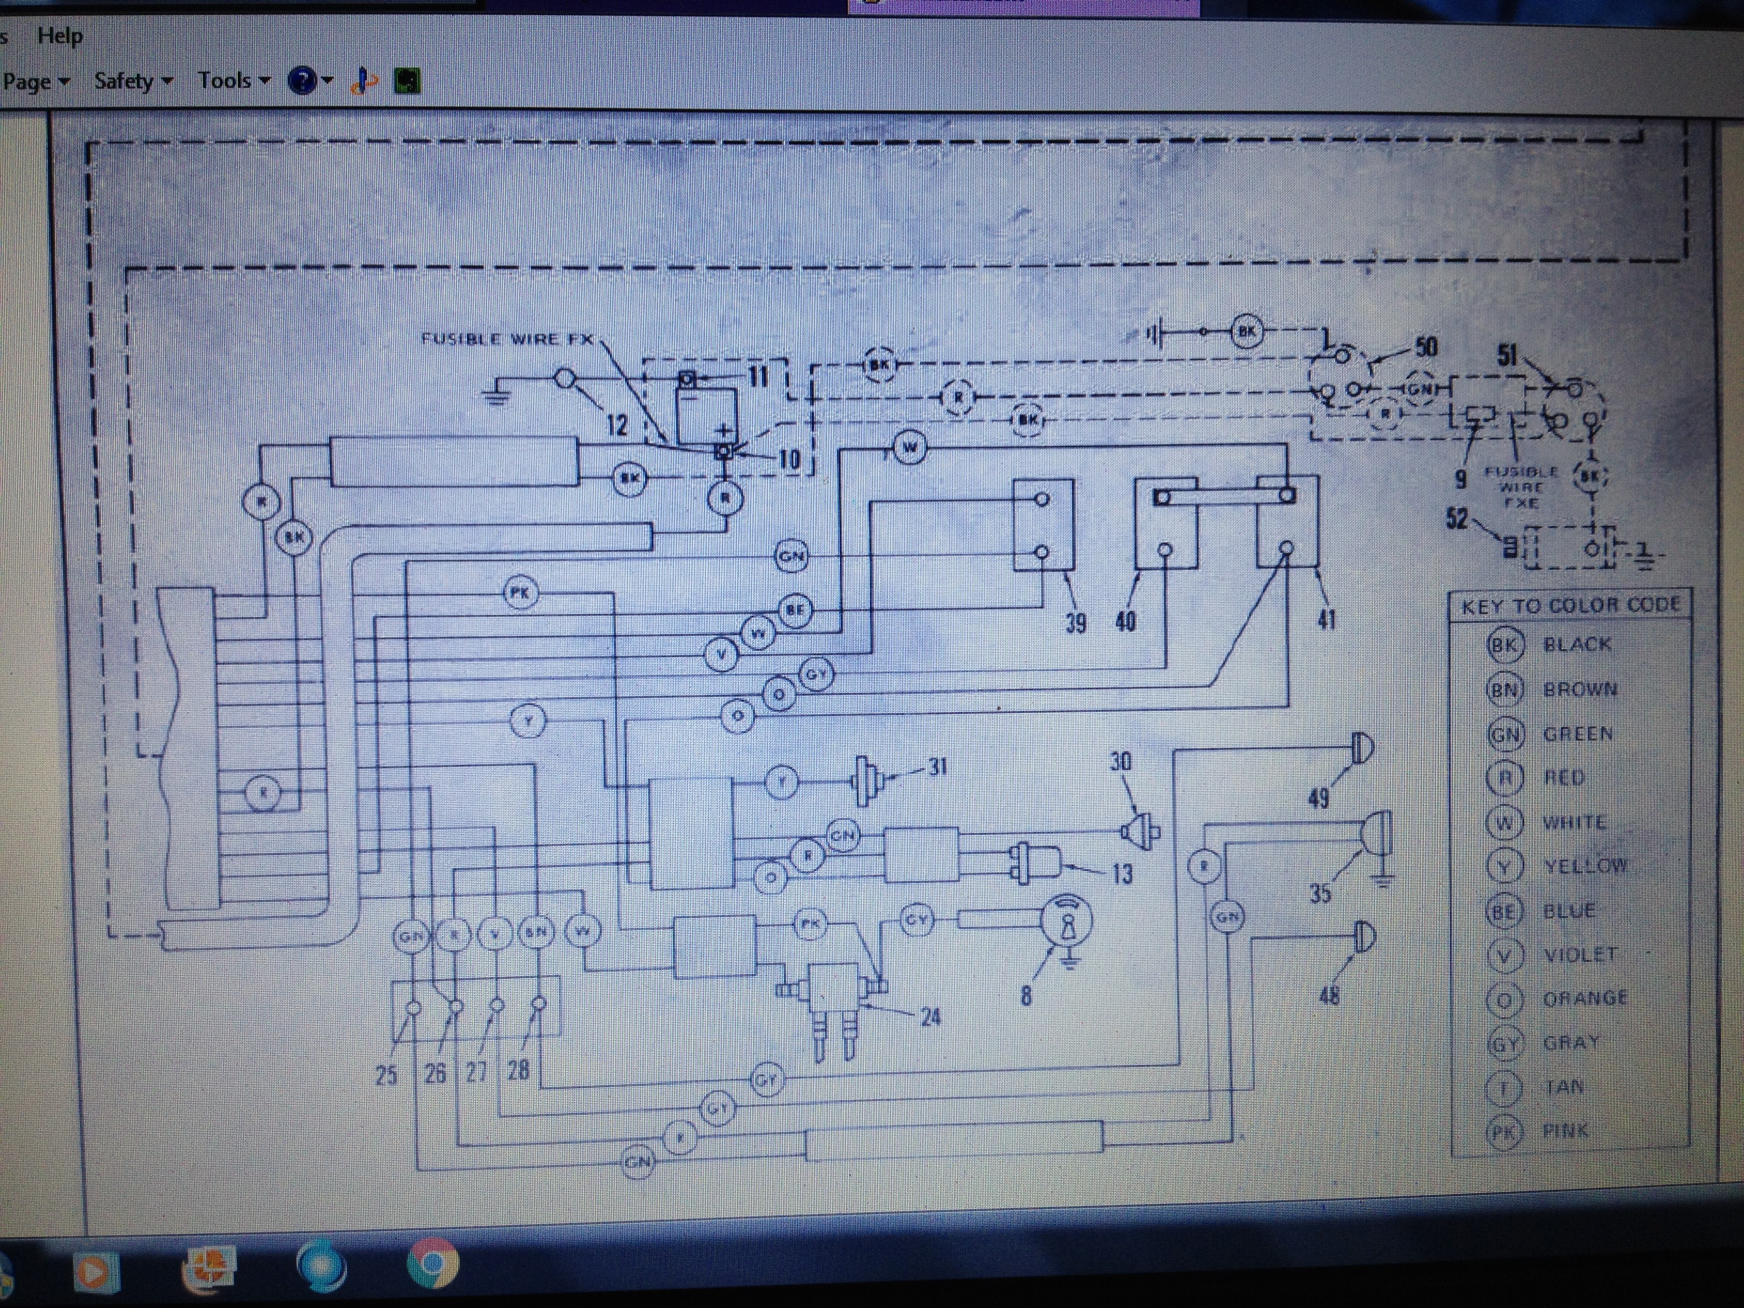Click component number 28 label
Viewport: 1744px width, 1308px height.
tap(518, 1070)
